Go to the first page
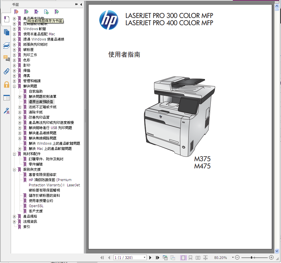The height and width of the screenshot is (263, 281). point(102,258)
